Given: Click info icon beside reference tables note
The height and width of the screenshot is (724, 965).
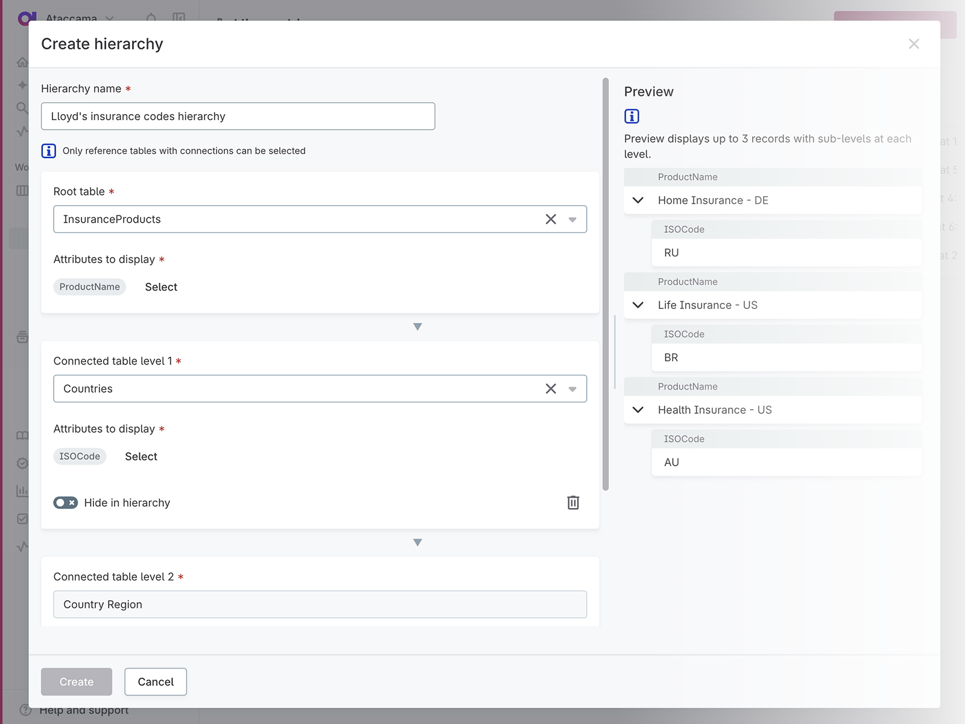Looking at the screenshot, I should [x=49, y=151].
